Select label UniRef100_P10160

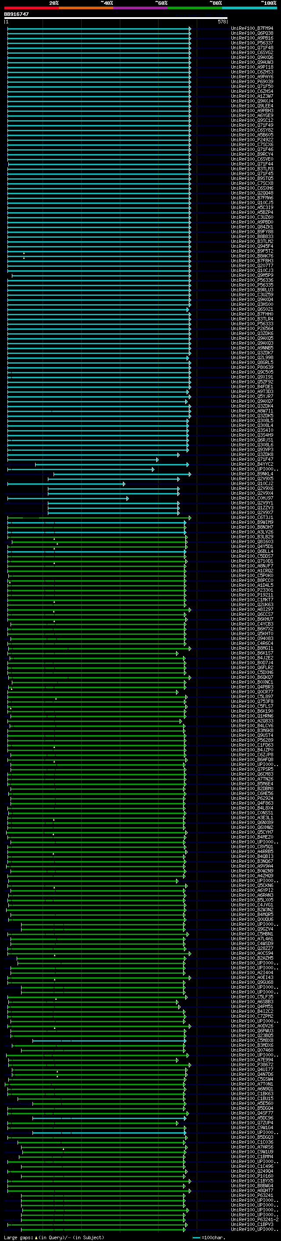pyautogui.click(x=252, y=1176)
